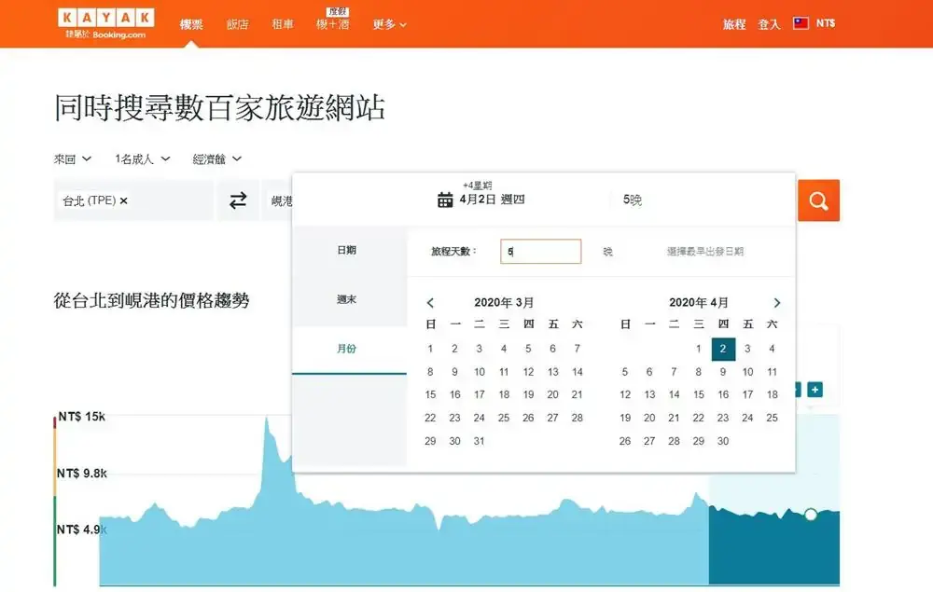933x592 pixels.
Task: Click the 旅程天數 trip length input field
Action: click(541, 252)
